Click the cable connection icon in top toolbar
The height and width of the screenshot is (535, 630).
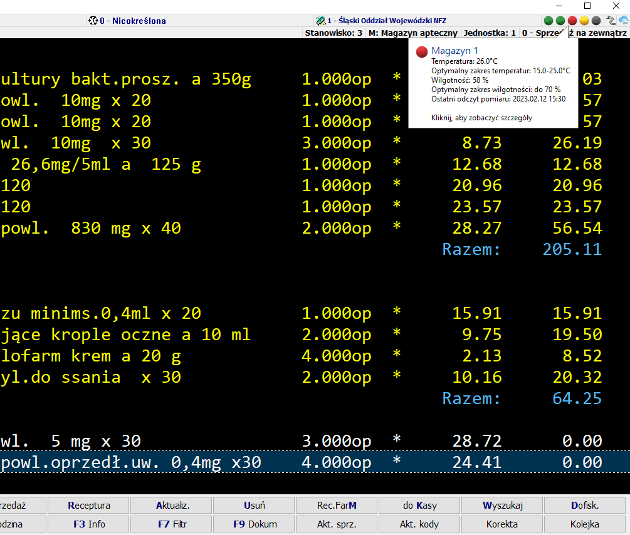pyautogui.click(x=611, y=21)
